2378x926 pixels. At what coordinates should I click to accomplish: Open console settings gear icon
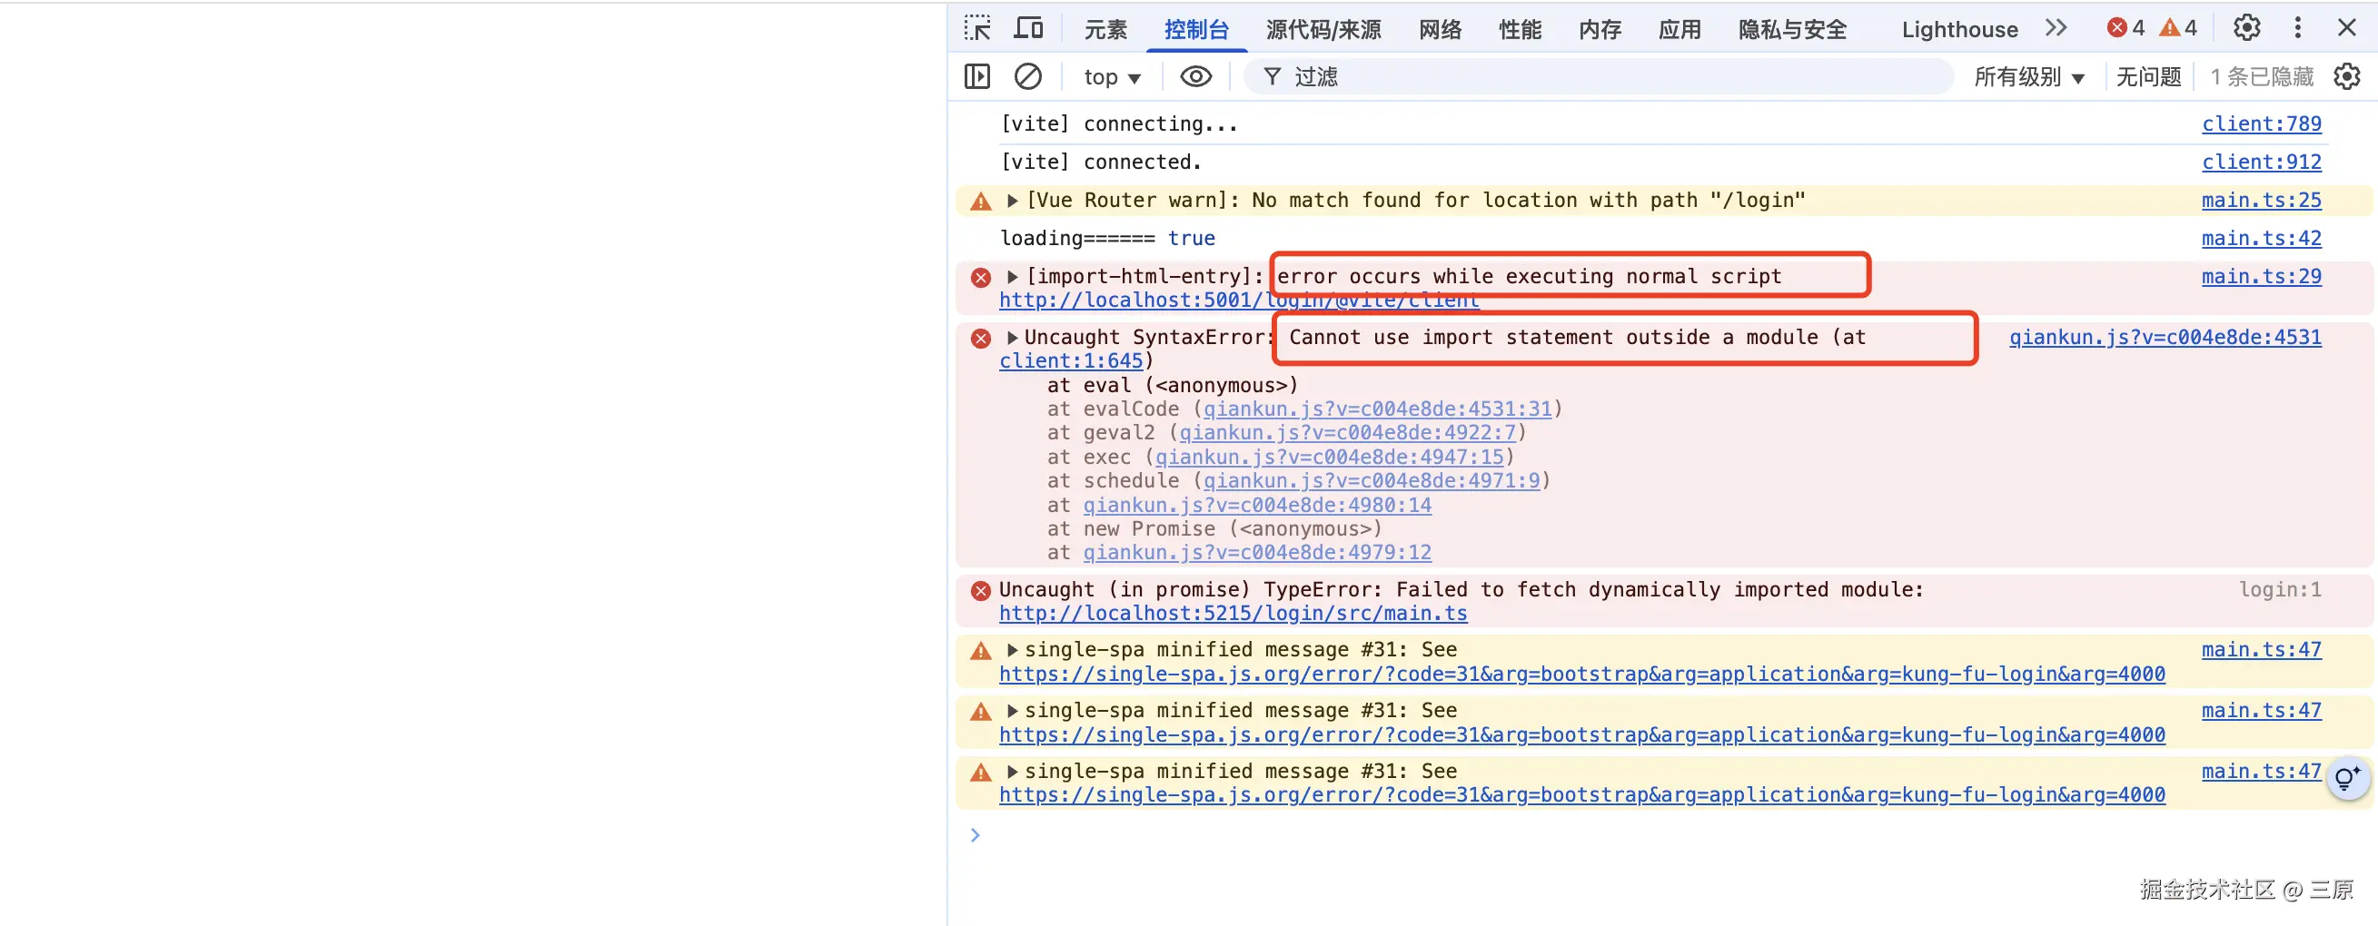[2346, 76]
